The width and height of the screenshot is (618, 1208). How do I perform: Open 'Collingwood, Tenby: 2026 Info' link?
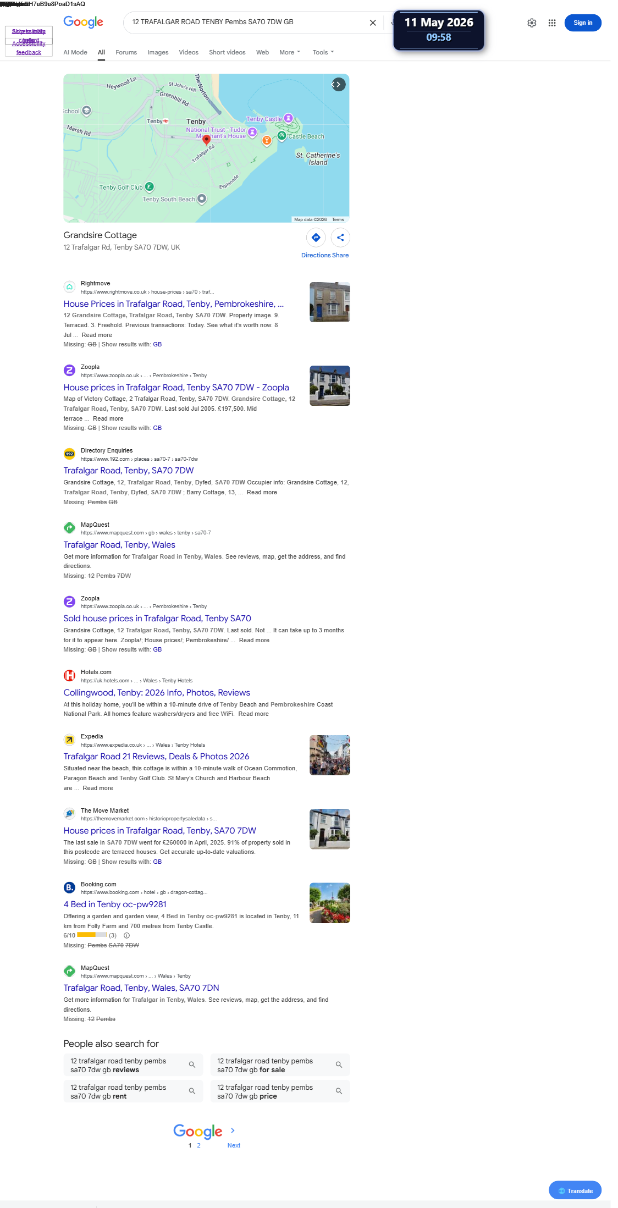[157, 692]
